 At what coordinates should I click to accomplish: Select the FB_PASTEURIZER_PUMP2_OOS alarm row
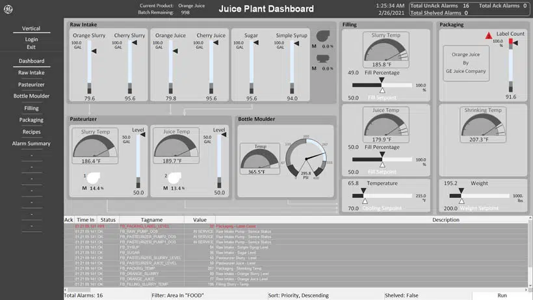pyautogui.click(x=296, y=237)
